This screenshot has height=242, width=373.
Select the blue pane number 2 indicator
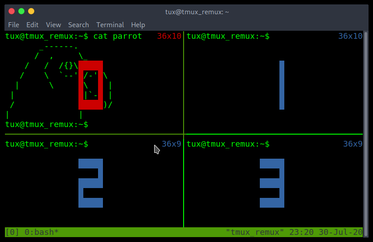pos(90,183)
